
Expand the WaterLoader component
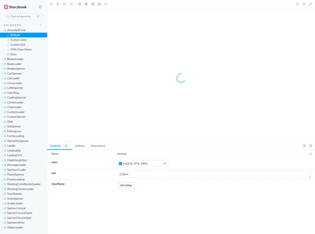coord(15,228)
